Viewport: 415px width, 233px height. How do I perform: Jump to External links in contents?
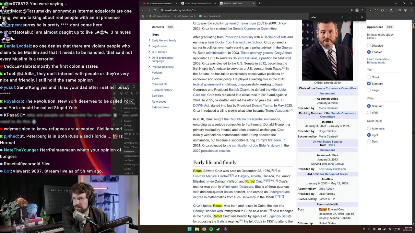160,107
